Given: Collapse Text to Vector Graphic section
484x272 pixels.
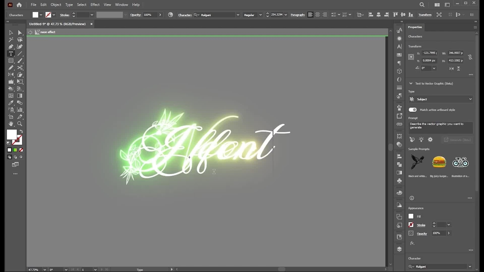Looking at the screenshot, I should [x=411, y=83].
